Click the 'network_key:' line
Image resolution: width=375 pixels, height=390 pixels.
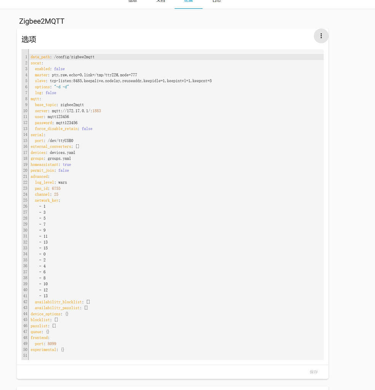[48, 200]
